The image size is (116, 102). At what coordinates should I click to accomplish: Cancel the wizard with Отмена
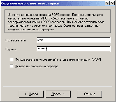click(89, 94)
